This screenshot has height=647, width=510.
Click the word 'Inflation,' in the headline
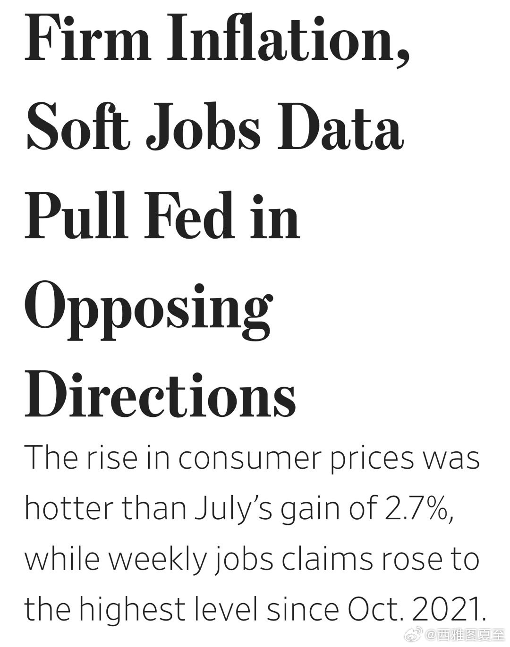288,38
